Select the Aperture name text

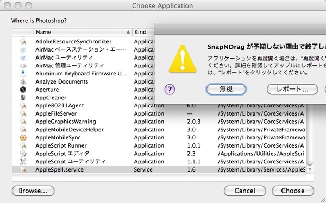[x=47, y=90]
